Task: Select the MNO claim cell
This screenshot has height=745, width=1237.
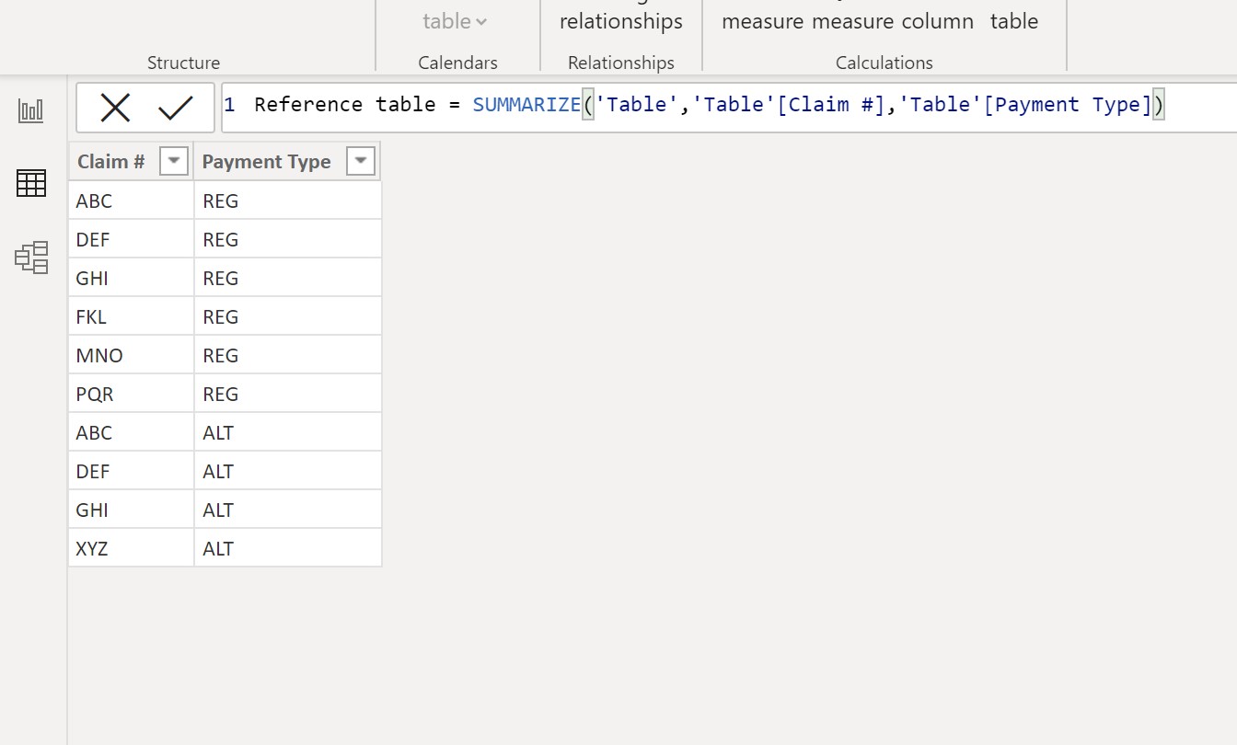Action: pyautogui.click(x=131, y=355)
